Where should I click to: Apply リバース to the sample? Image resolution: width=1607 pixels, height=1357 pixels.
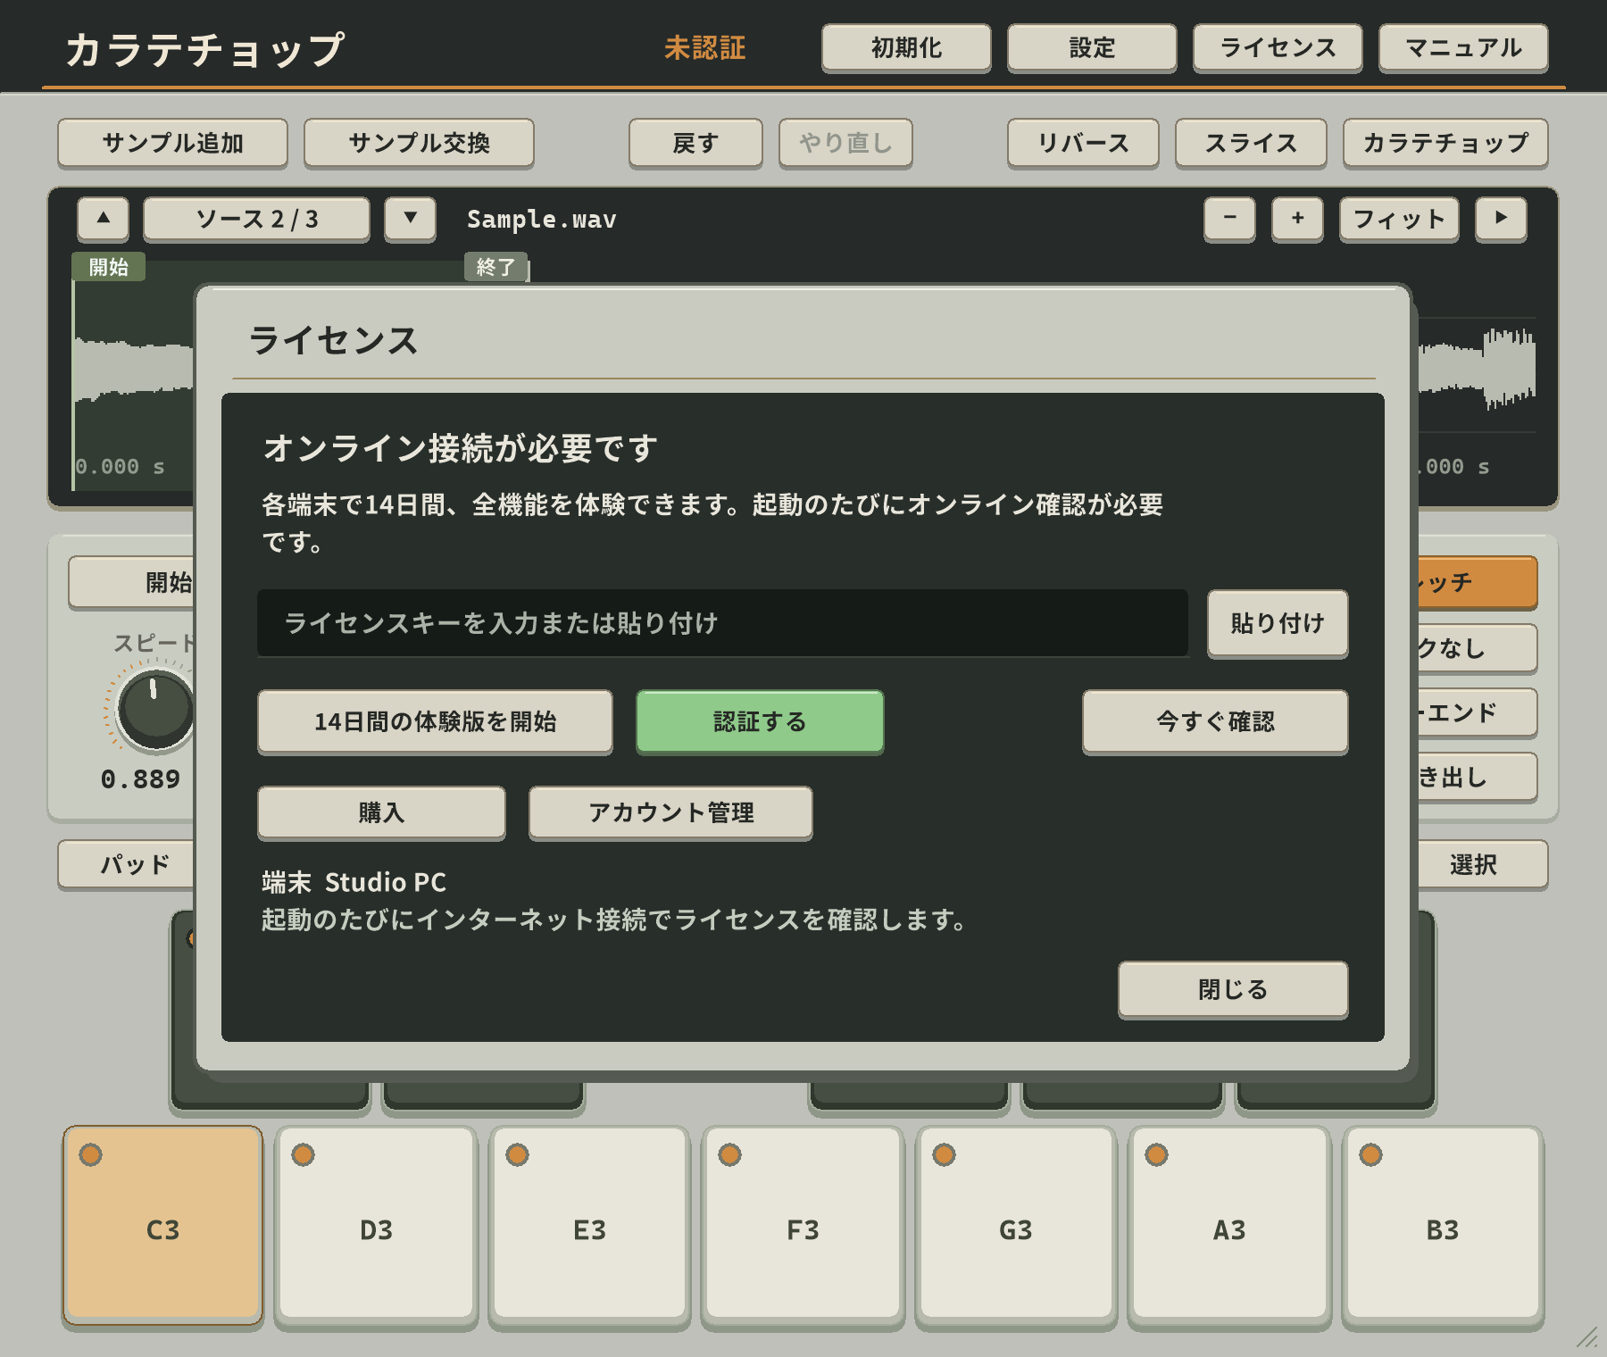(1083, 143)
